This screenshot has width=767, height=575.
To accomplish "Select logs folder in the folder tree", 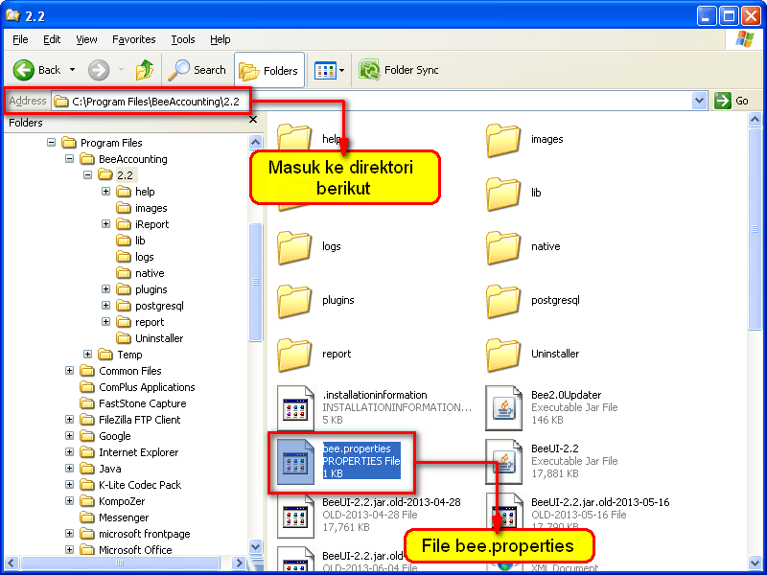I will pyautogui.click(x=135, y=257).
